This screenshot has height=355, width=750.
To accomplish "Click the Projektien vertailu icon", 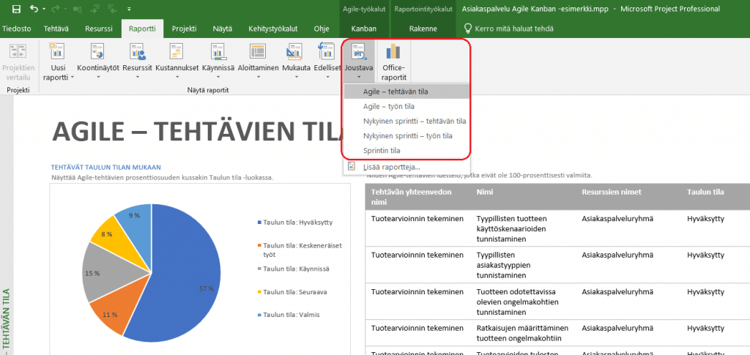I will pyautogui.click(x=18, y=51).
